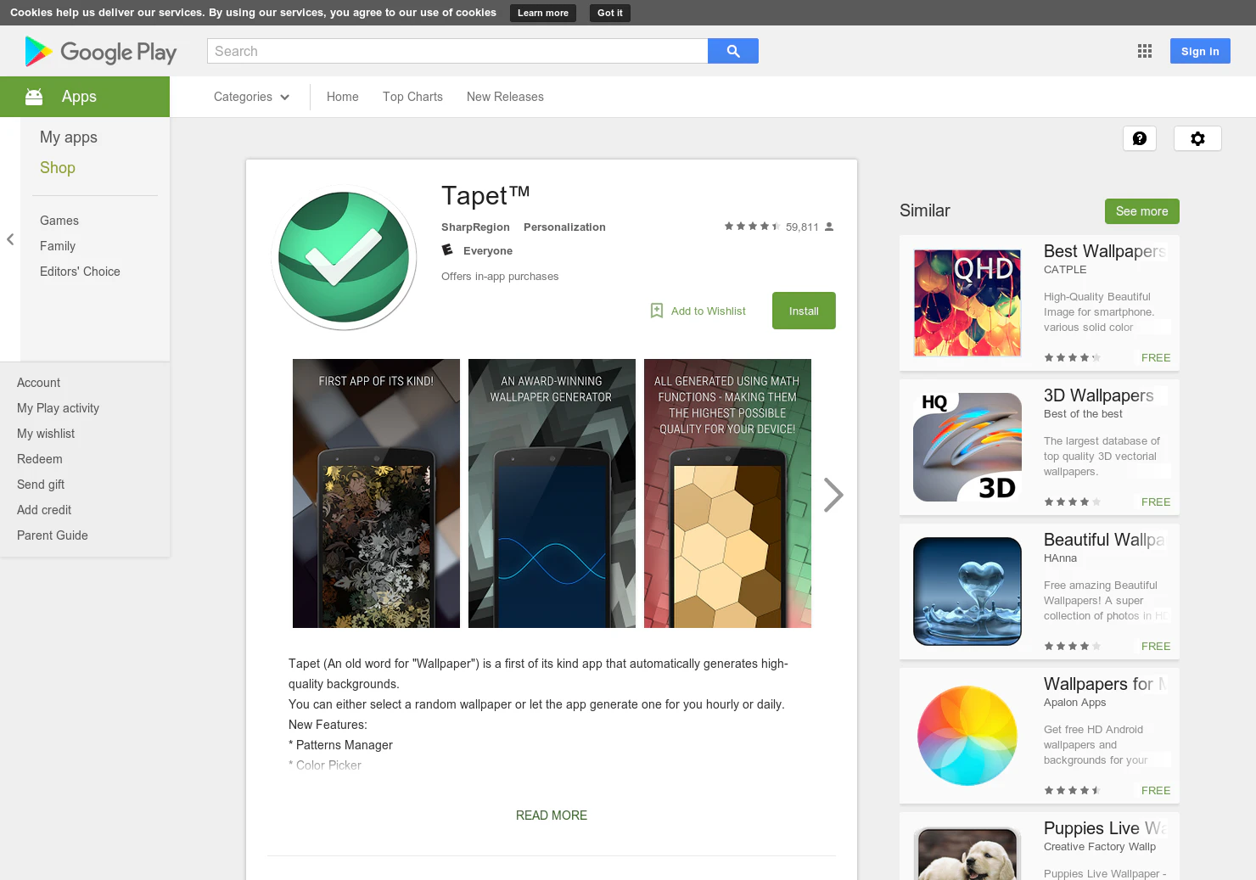Viewport: 1256px width, 880px height.
Task: Open Wallpapers by Apalon Apps icon
Action: click(967, 736)
